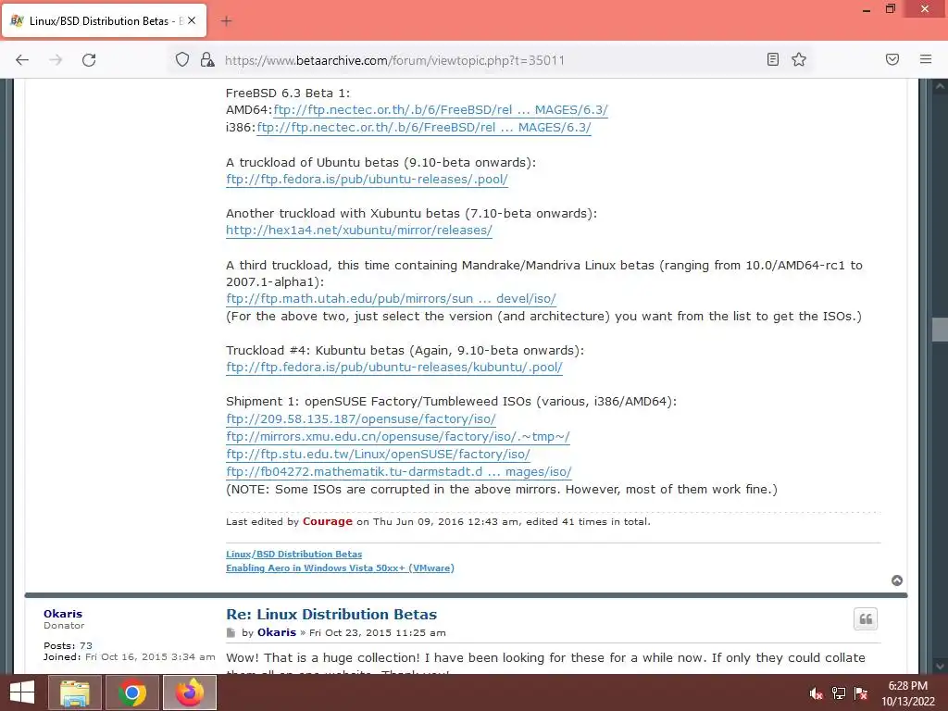948x711 pixels.
Task: Select text 'FreeBSD 6.3 Beta 1:'
Action: (x=288, y=94)
